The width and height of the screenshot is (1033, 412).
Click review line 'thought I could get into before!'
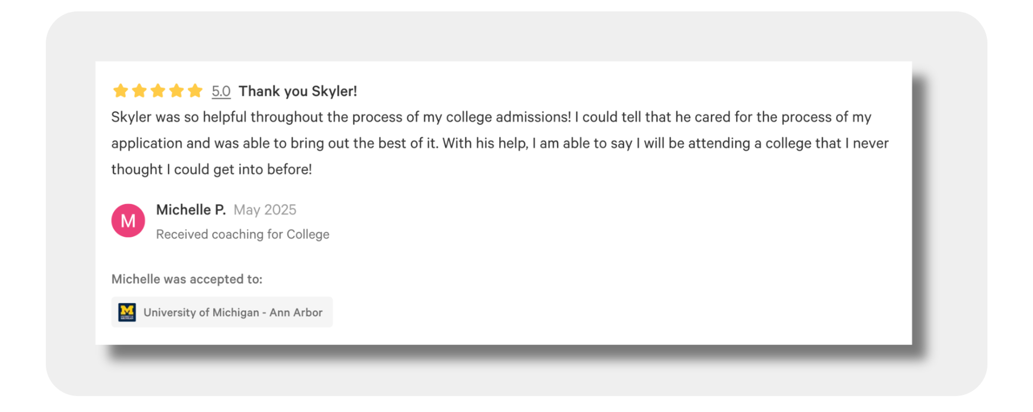click(211, 169)
